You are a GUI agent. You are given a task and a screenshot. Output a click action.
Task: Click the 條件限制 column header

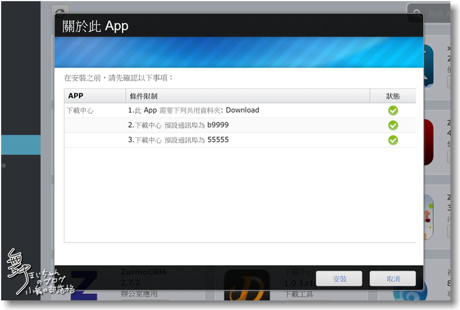click(x=248, y=96)
